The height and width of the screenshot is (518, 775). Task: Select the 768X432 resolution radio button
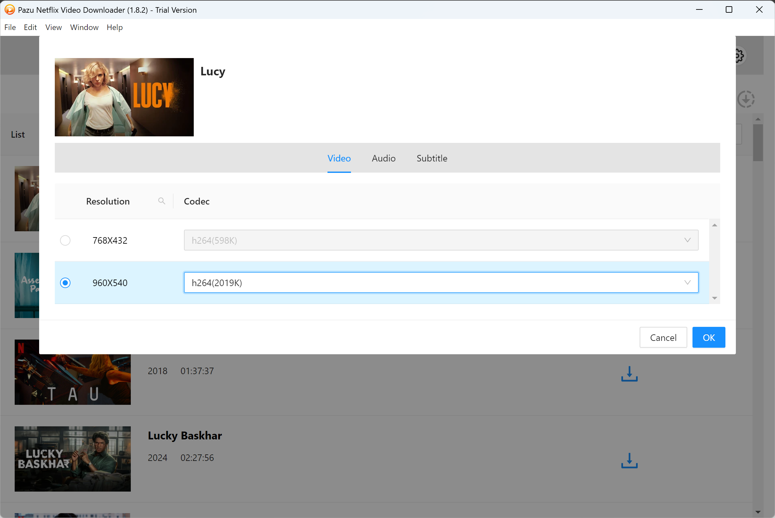(65, 240)
